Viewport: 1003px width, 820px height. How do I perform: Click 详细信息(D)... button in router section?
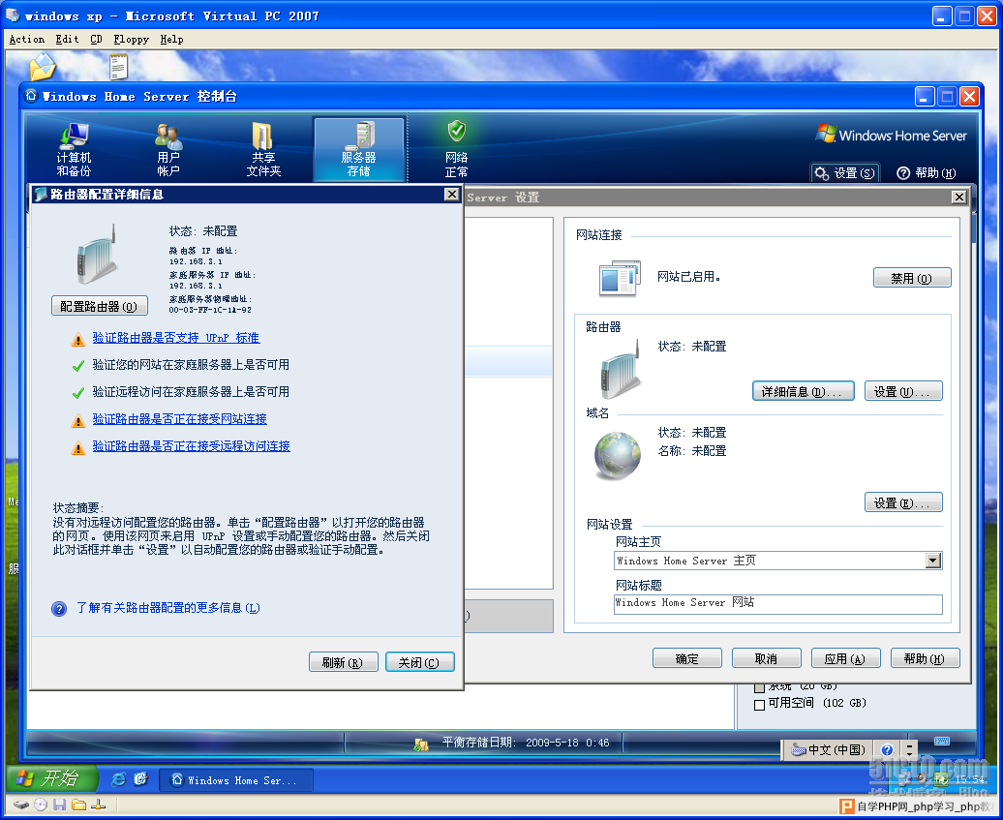click(x=803, y=391)
